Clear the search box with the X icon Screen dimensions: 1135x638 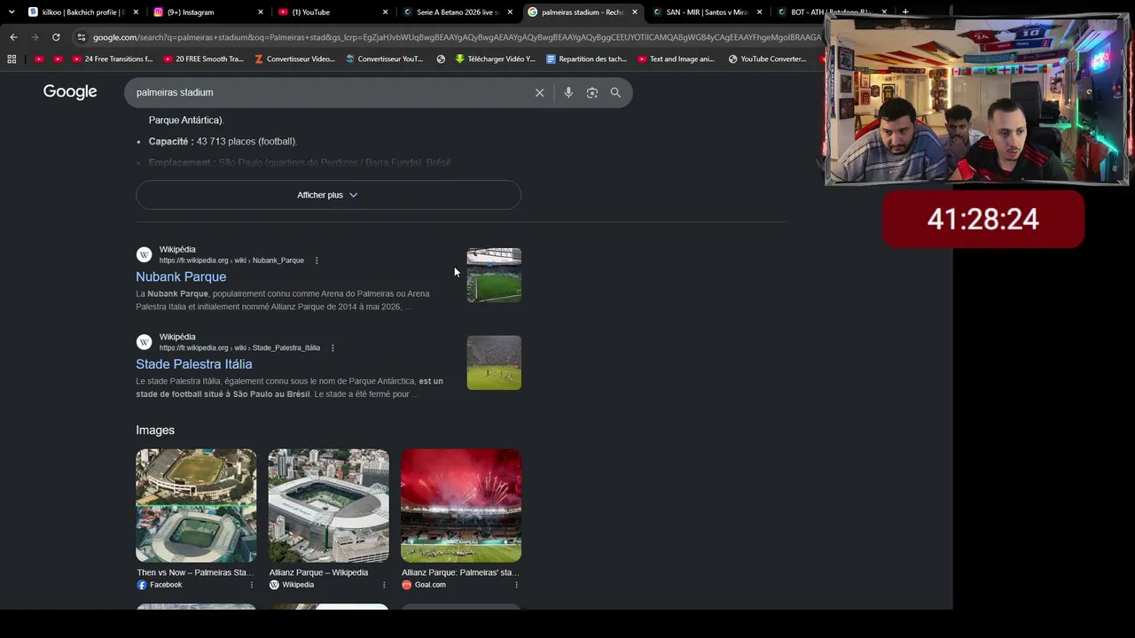coord(539,92)
